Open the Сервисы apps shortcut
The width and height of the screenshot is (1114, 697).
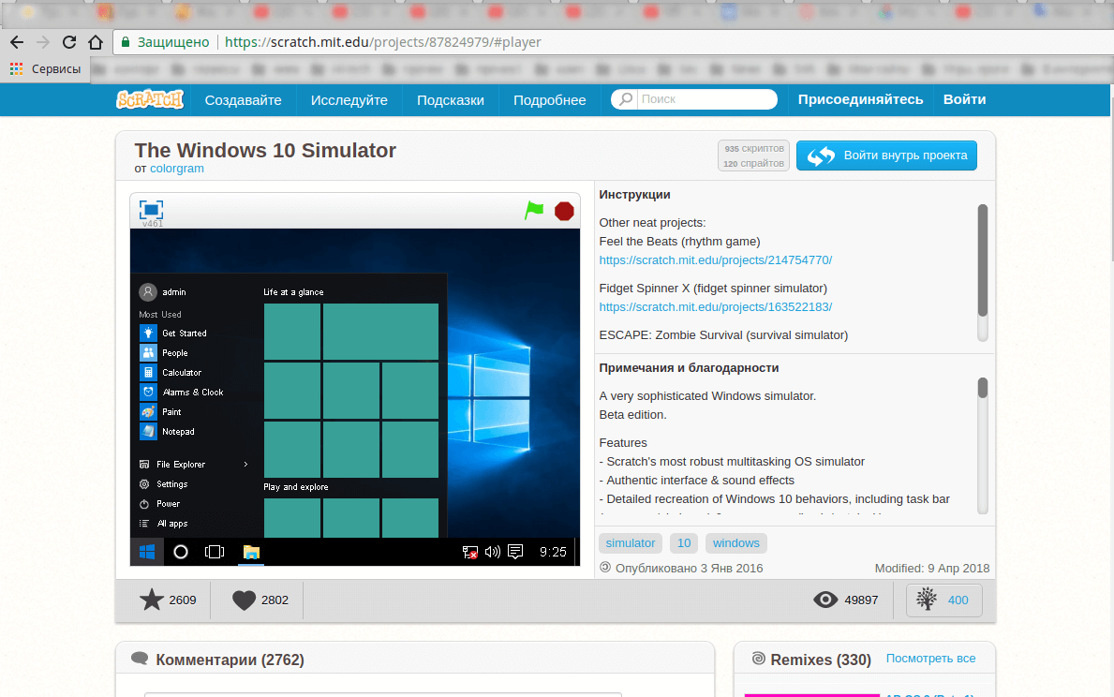pos(46,69)
